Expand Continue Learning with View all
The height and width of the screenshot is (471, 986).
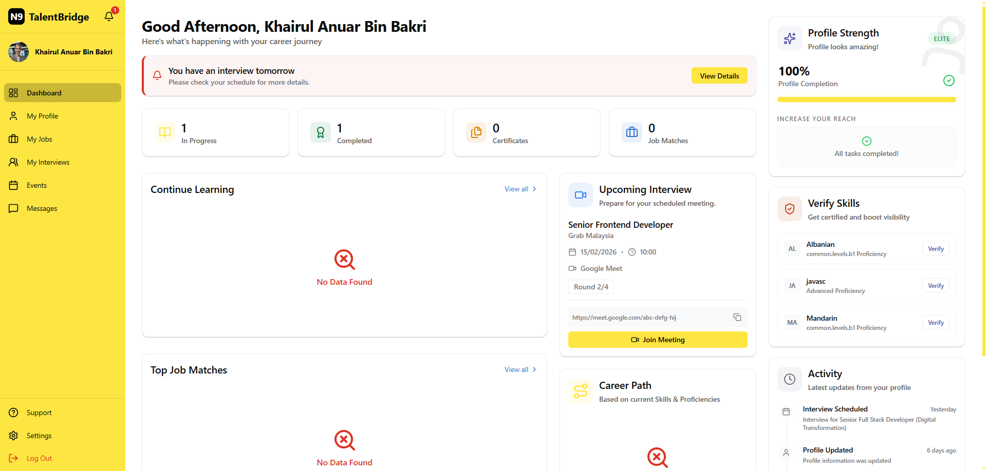click(x=520, y=189)
